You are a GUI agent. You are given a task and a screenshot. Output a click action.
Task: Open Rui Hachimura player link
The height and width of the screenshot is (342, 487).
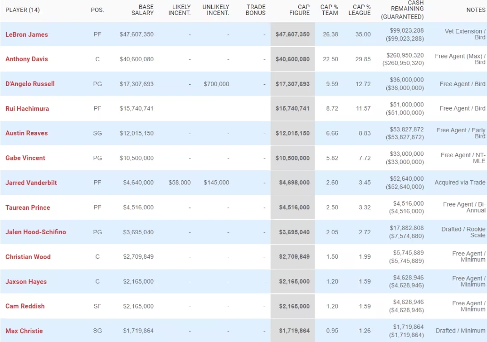click(27, 109)
